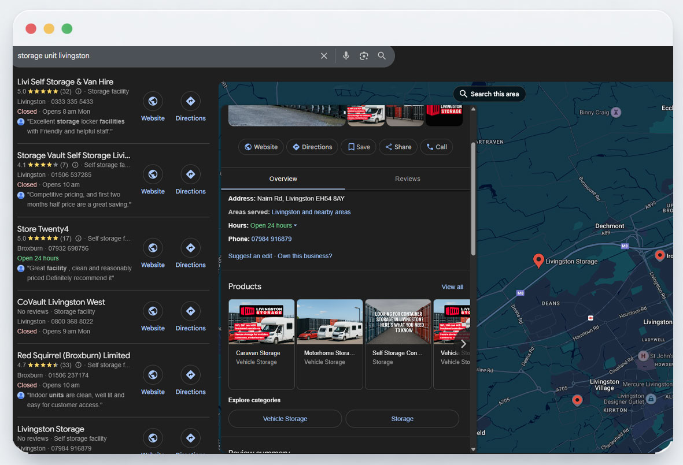Click the Livingston Storage map pin
Viewport: 683px width, 465px height.
tap(538, 260)
